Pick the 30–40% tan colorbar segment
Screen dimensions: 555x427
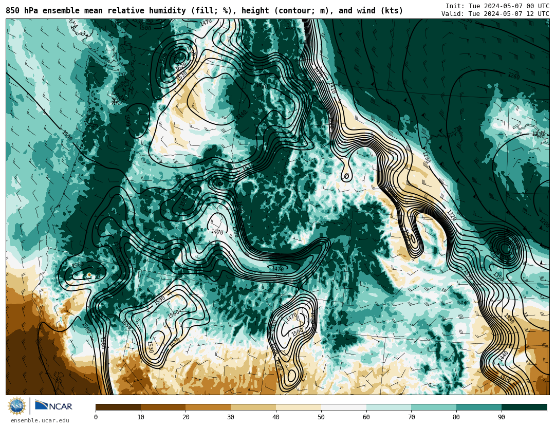253,407
